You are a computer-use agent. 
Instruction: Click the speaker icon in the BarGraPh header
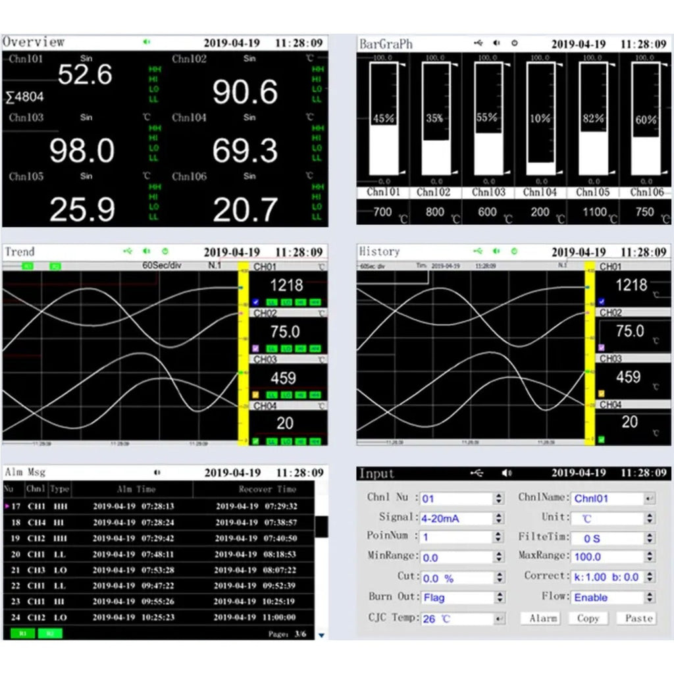coord(496,43)
